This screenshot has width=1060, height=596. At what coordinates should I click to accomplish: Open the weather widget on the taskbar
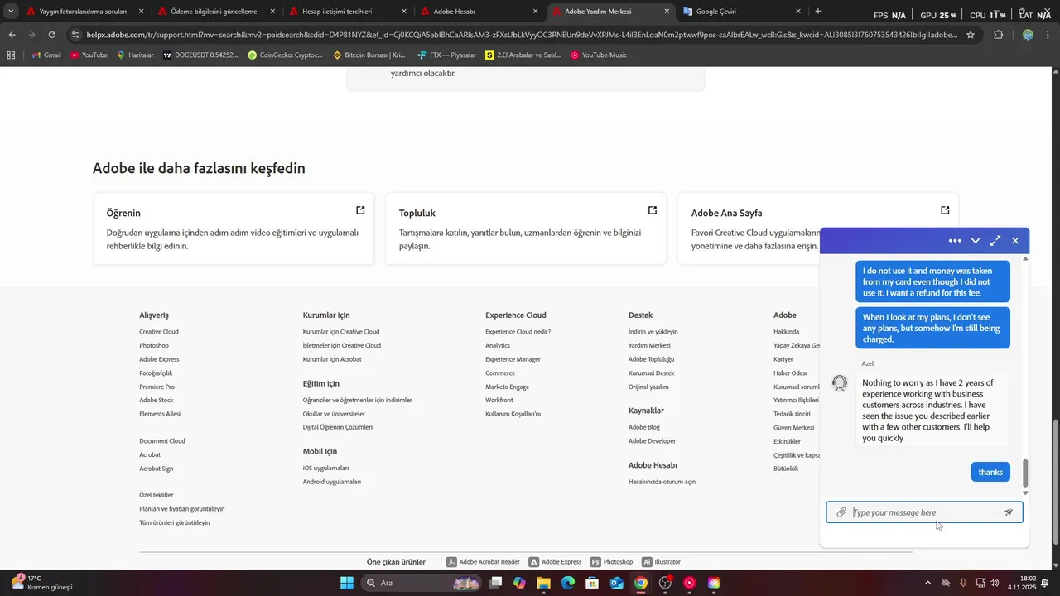[41, 583]
